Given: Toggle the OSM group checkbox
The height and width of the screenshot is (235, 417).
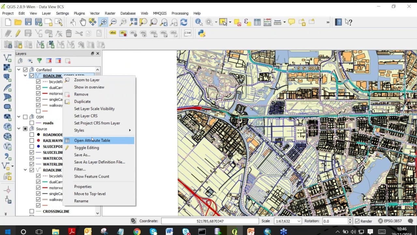Looking at the screenshot, I should point(25,117).
